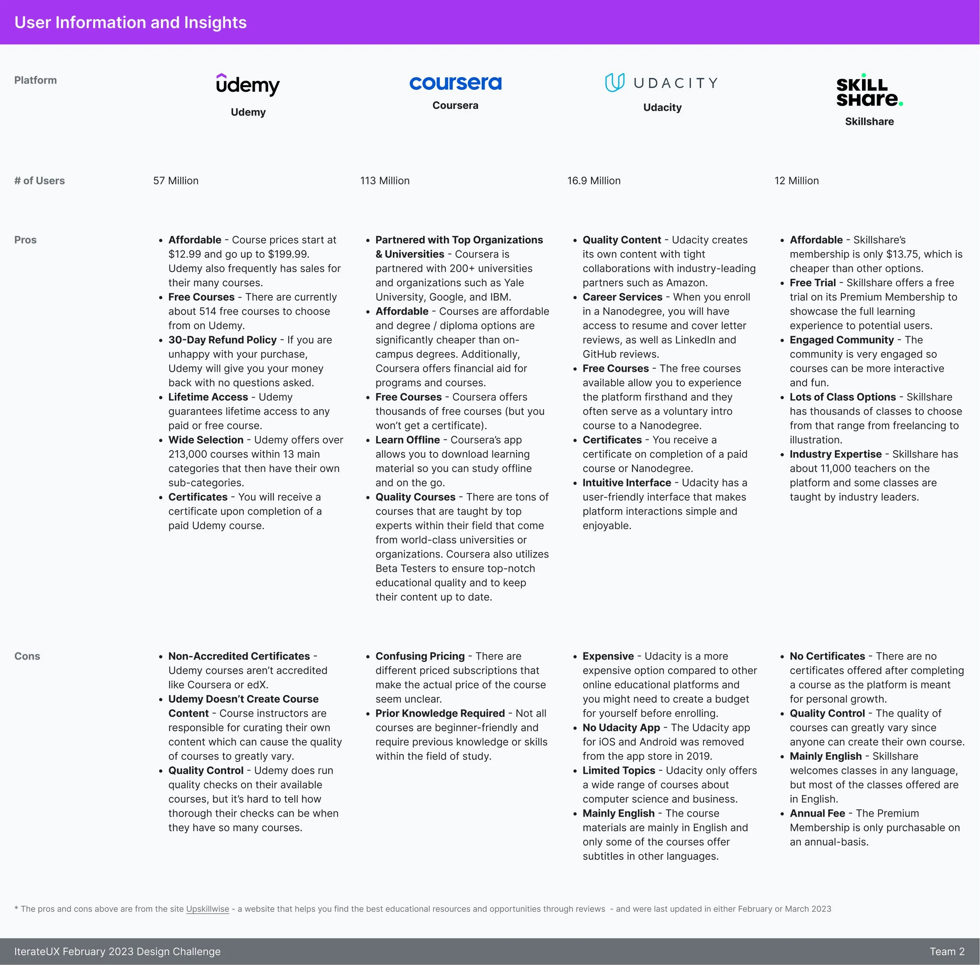Click the Udacity platform name label
The height and width of the screenshot is (965, 980).
[x=662, y=107]
